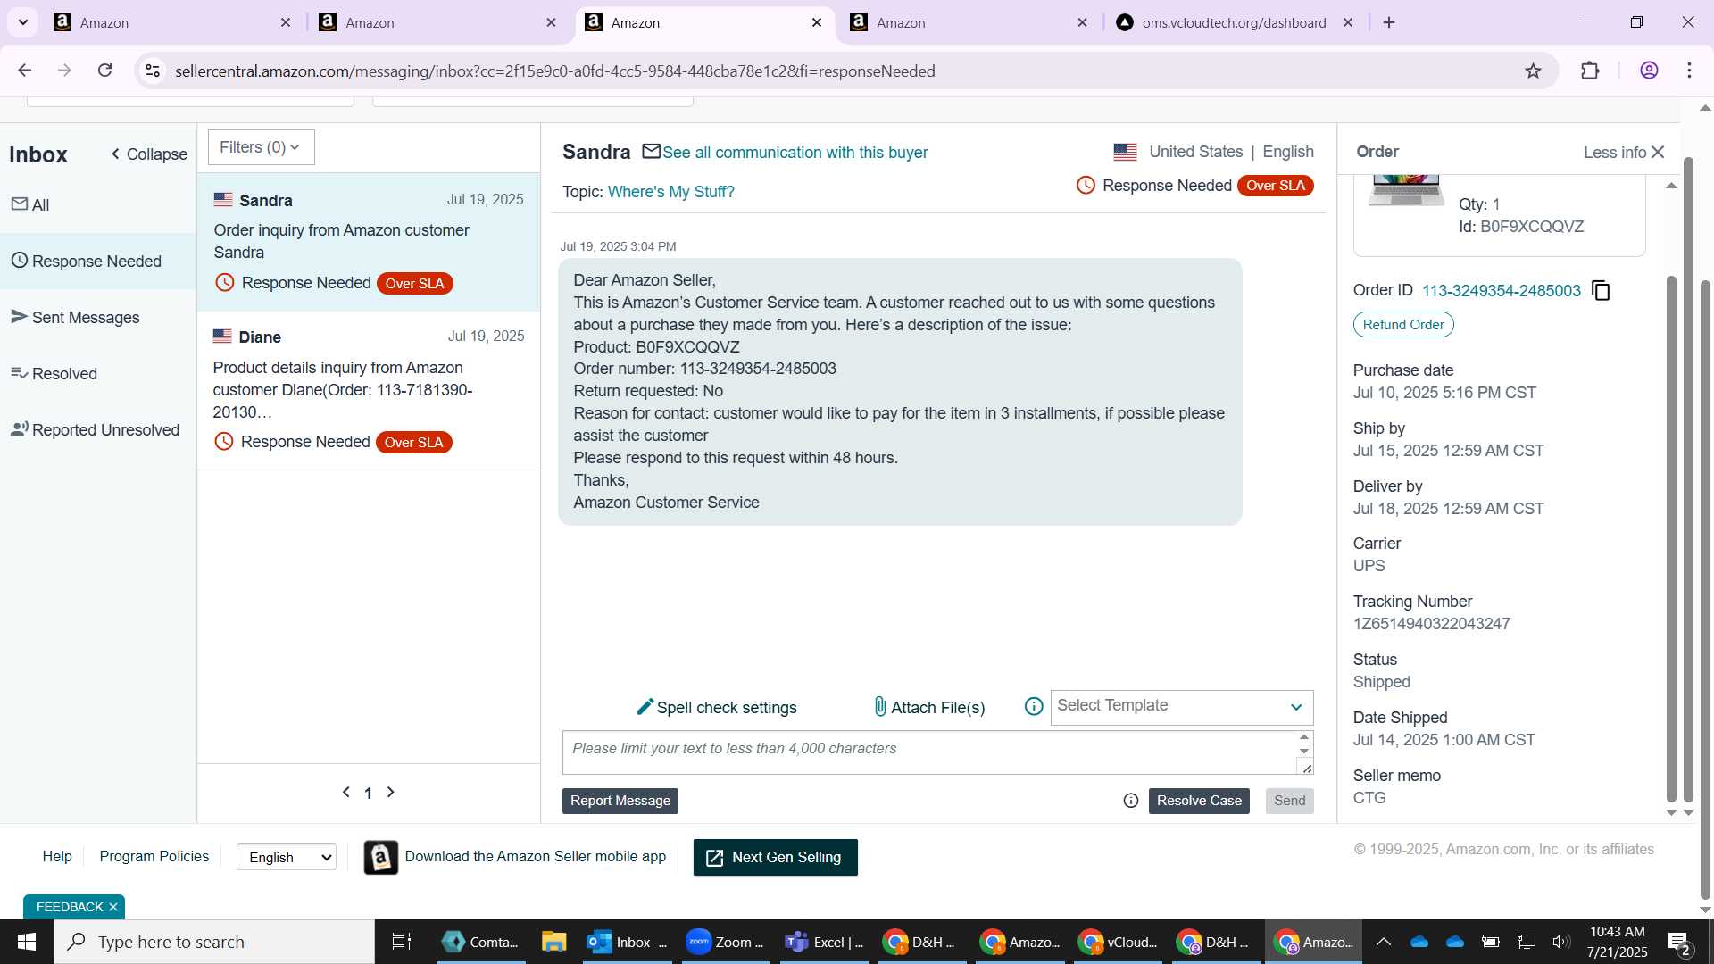This screenshot has height=964, width=1714.
Task: Click the envelope icon beside Sandra's name
Action: click(x=652, y=152)
